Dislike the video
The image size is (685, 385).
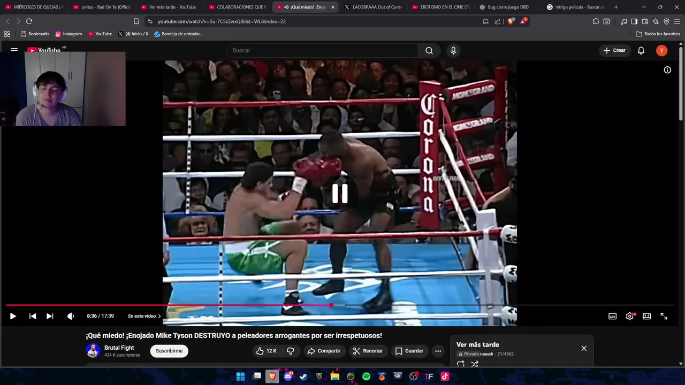[291, 351]
